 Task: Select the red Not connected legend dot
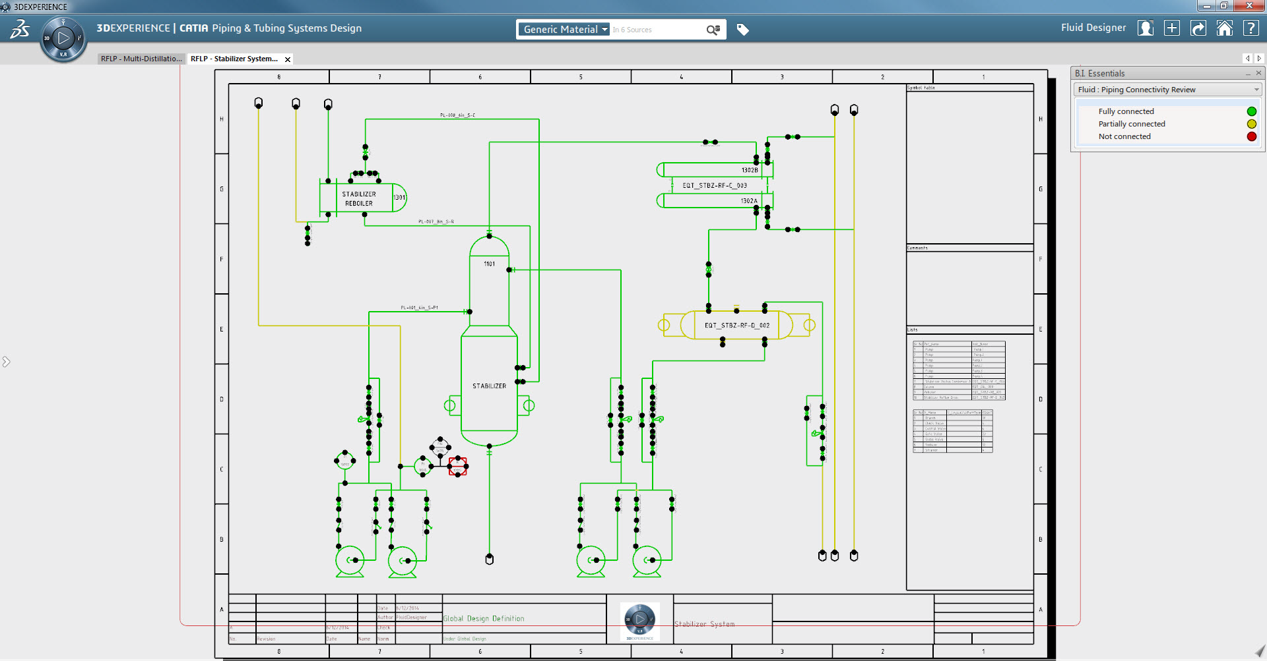point(1251,136)
